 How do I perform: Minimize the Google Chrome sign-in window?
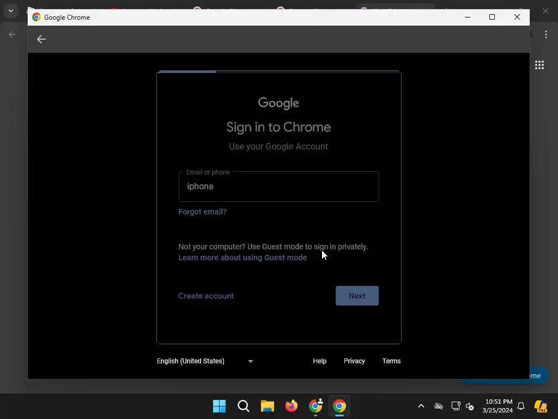click(x=468, y=17)
